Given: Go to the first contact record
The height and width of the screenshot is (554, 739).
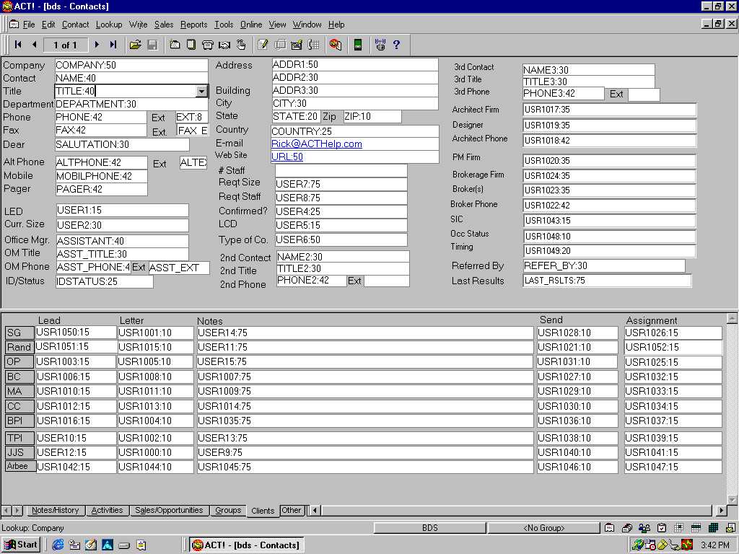Looking at the screenshot, I should pyautogui.click(x=18, y=45).
